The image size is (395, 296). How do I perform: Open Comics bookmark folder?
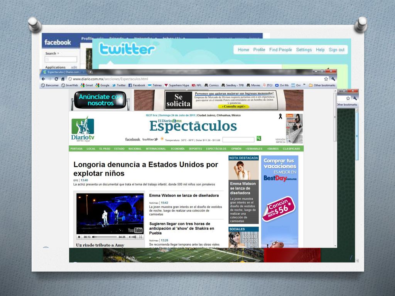click(x=212, y=85)
